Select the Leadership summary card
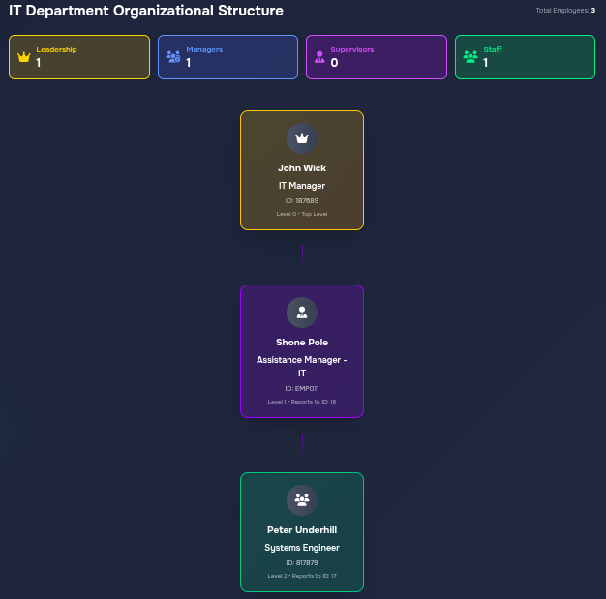Screen dimensions: 606x599 [x=79, y=57]
